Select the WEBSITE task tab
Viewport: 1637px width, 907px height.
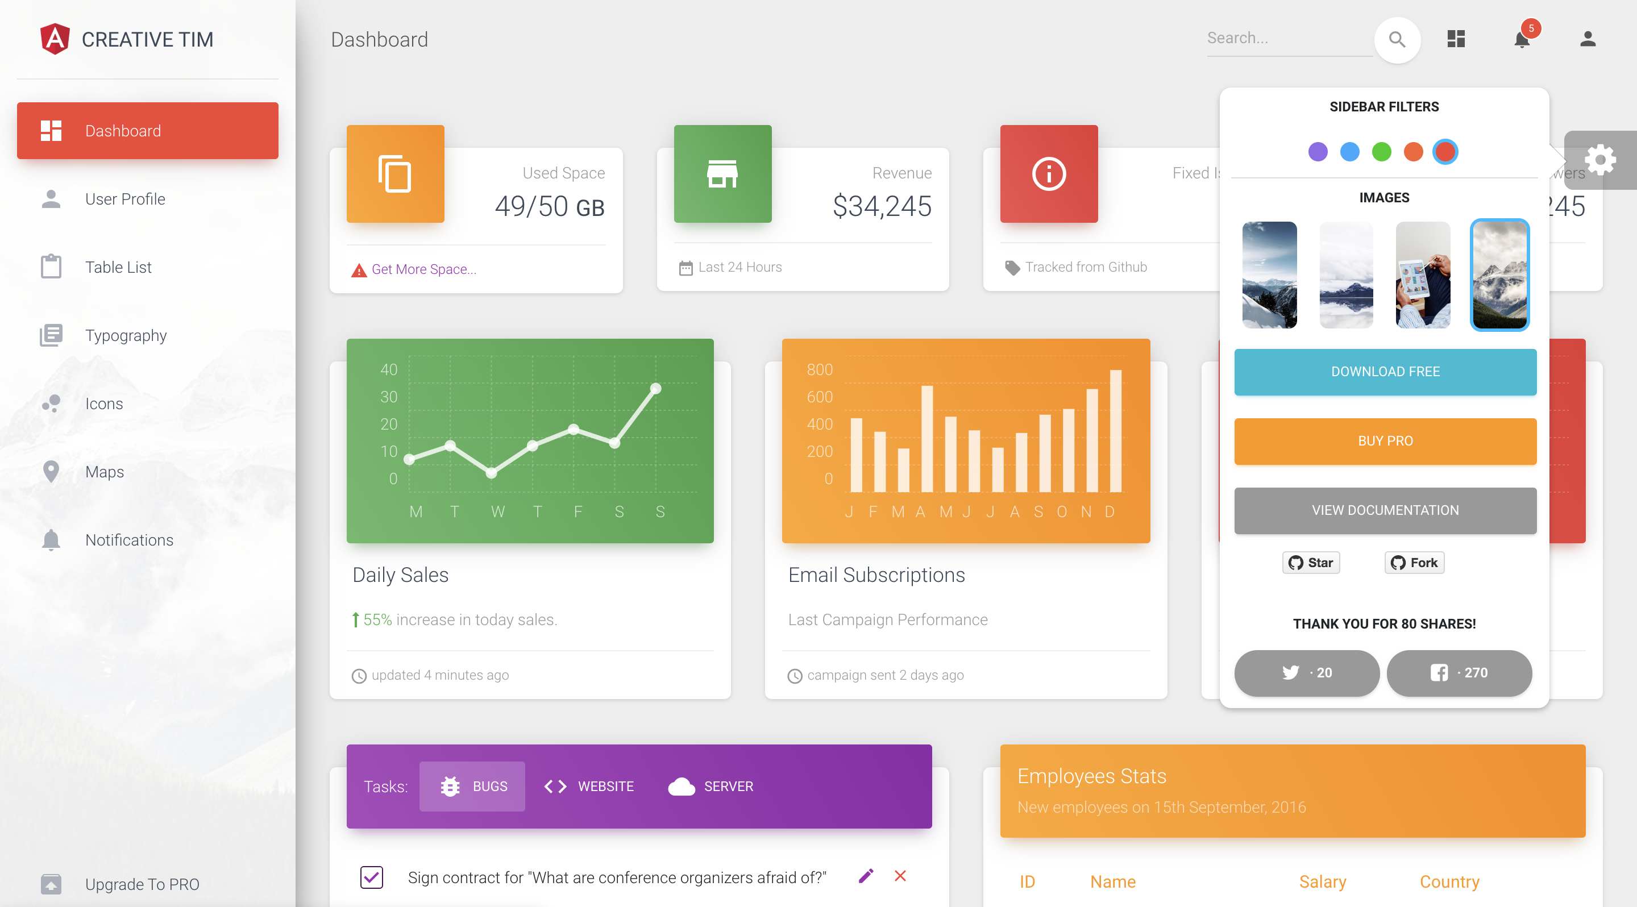click(589, 785)
